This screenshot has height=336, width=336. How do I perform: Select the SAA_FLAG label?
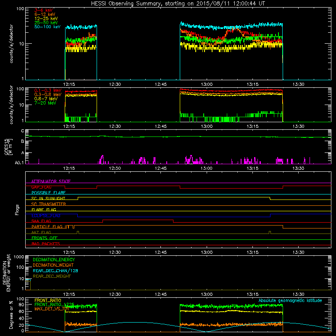(41, 221)
